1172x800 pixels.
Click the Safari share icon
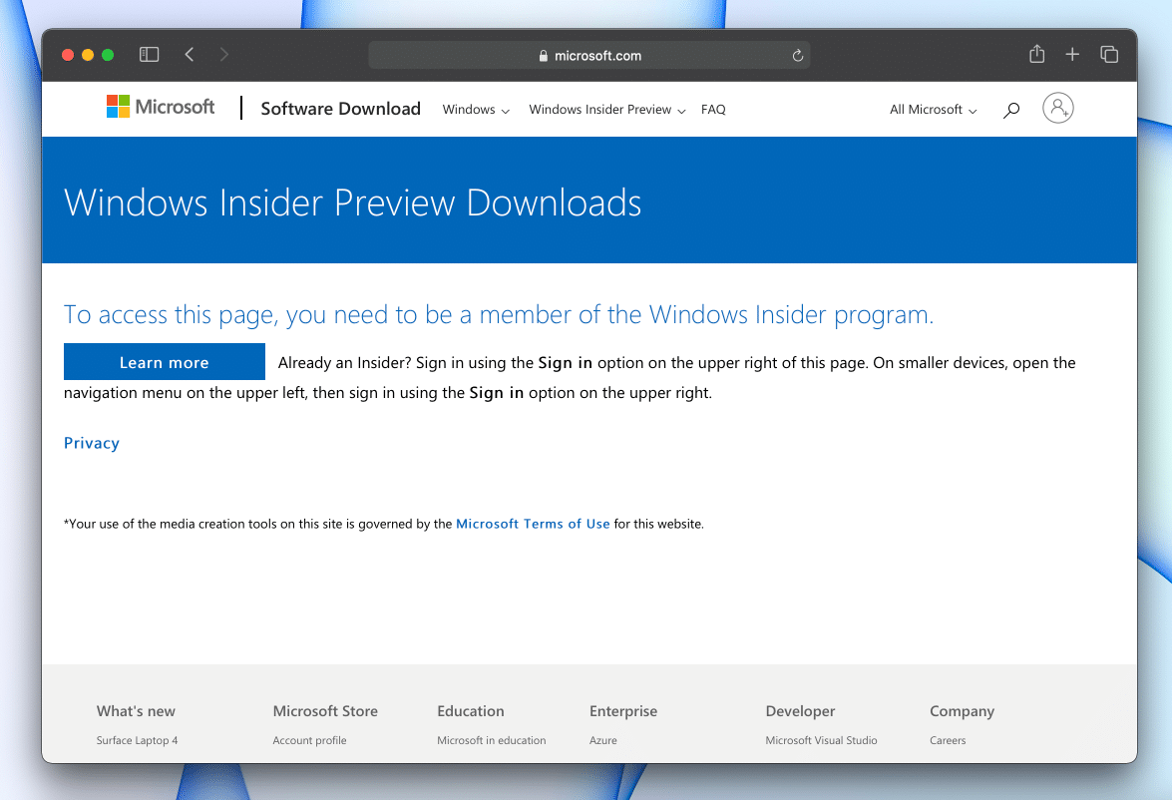1036,55
